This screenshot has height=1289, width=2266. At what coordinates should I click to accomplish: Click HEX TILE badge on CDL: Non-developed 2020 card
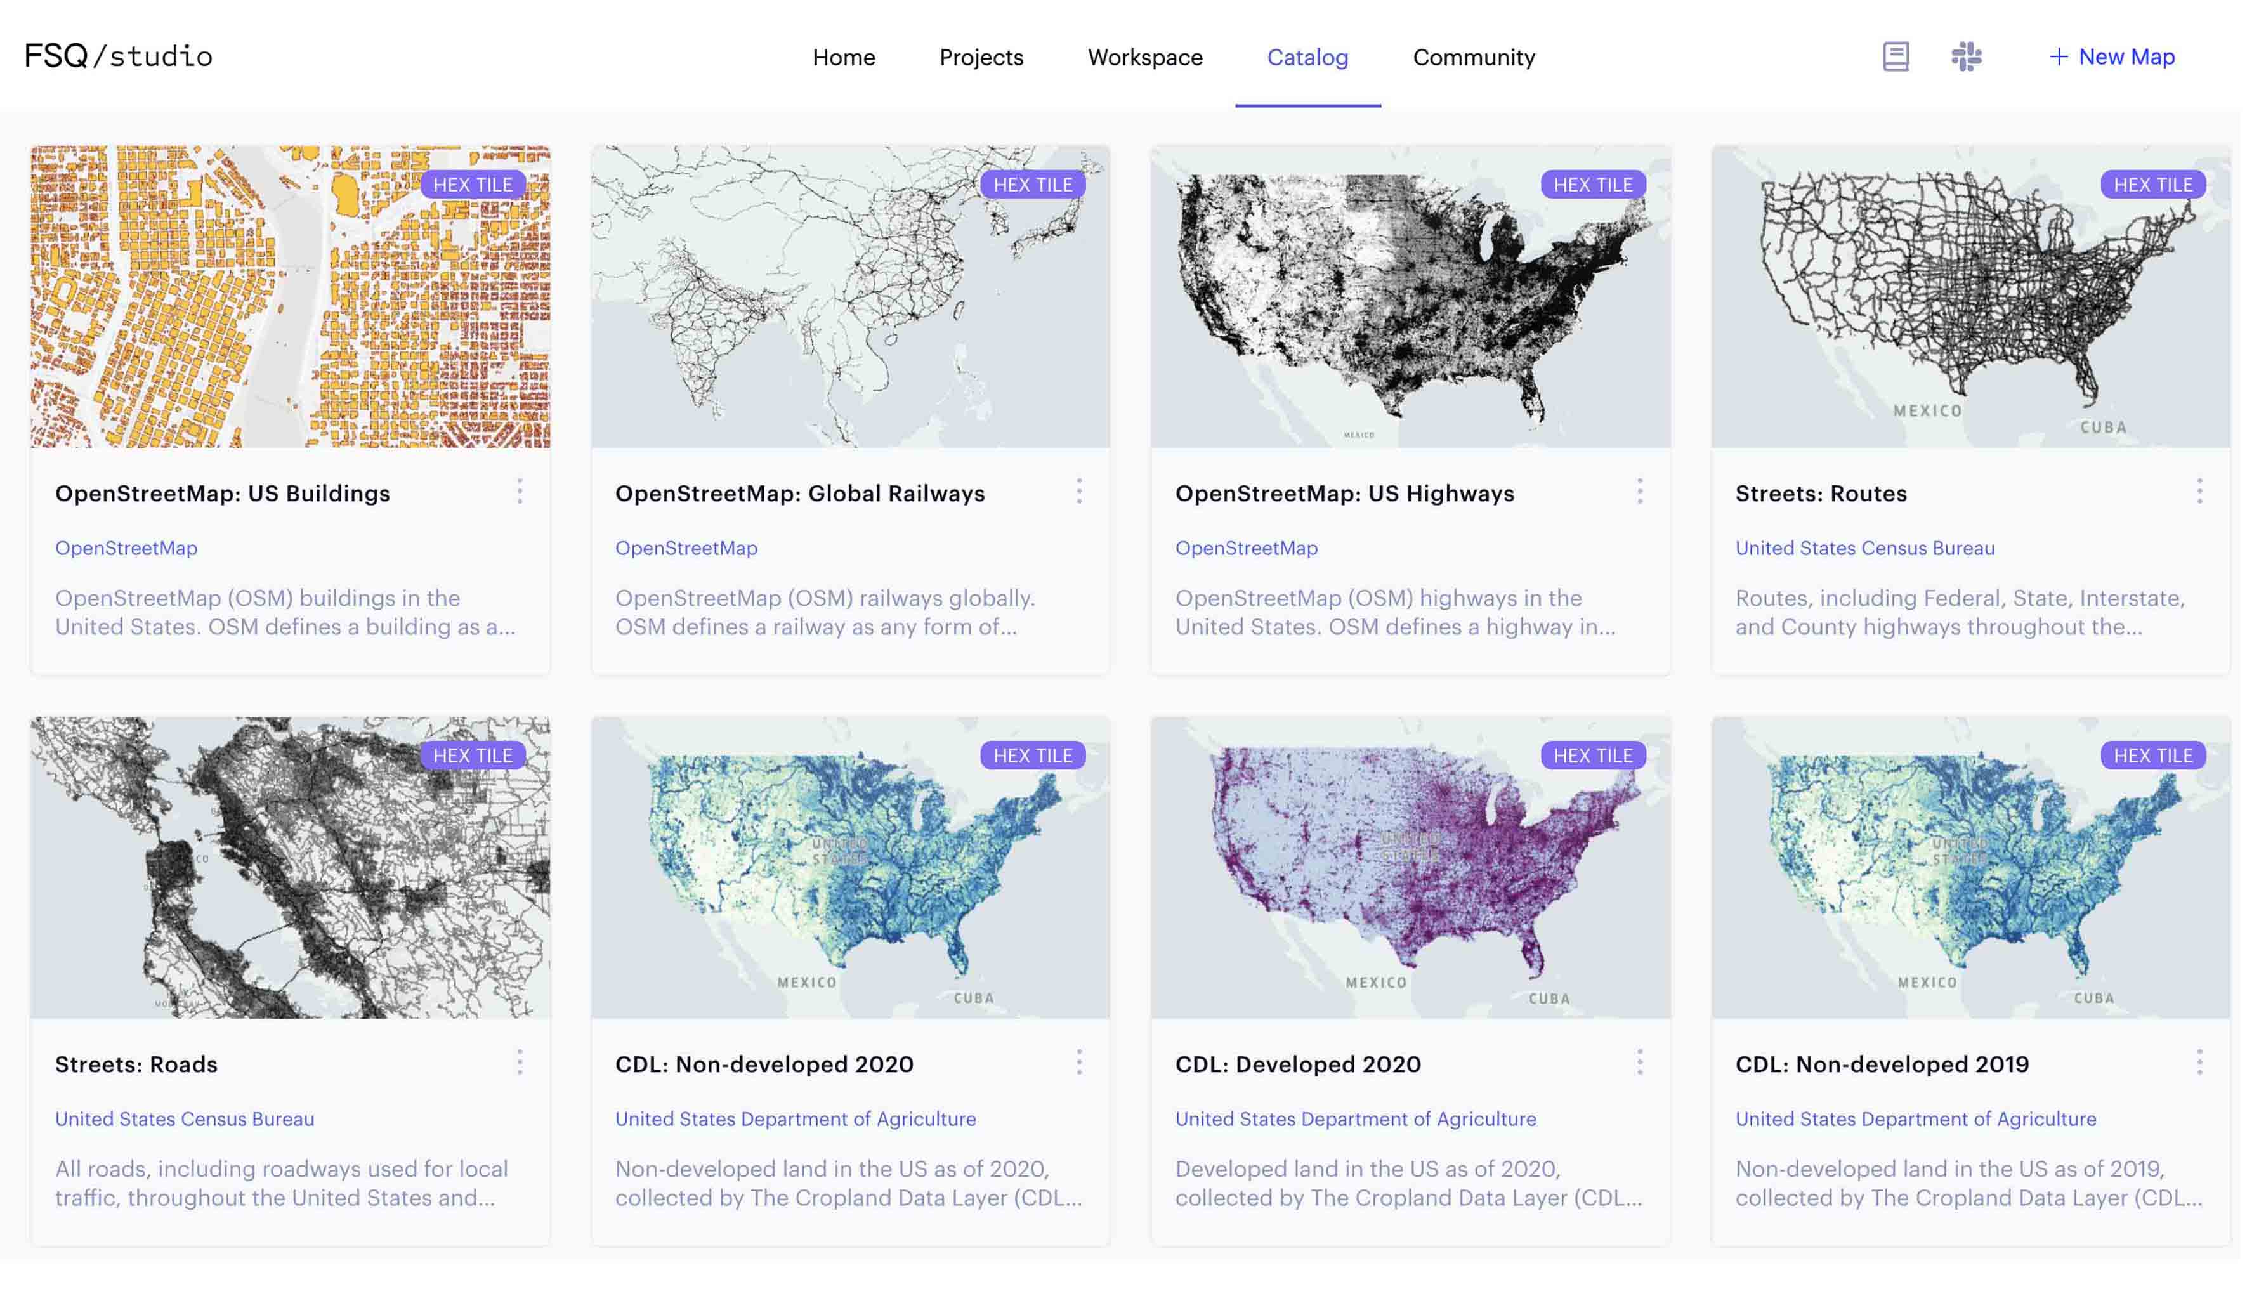click(x=1033, y=755)
